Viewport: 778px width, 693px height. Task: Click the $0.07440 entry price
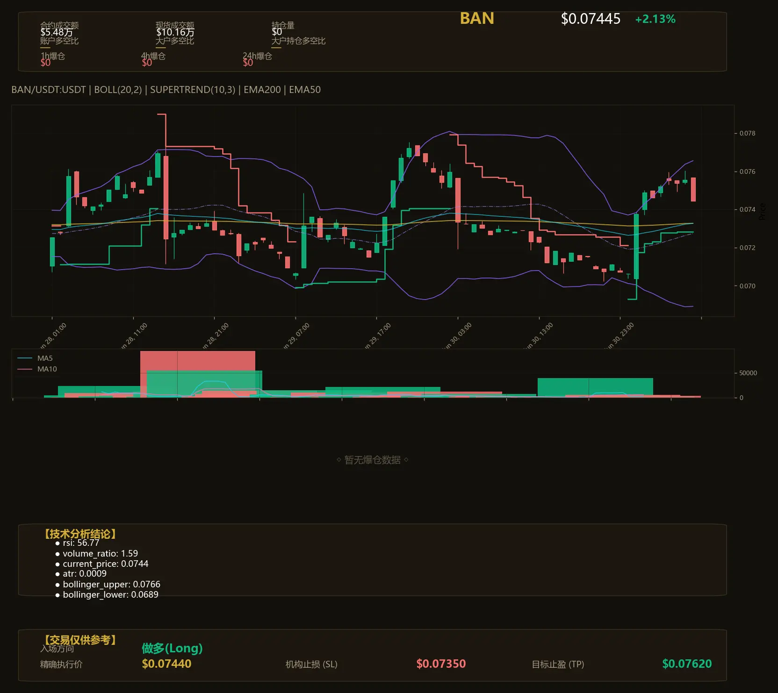click(x=166, y=664)
